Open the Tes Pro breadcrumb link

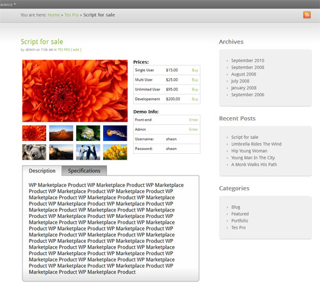tap(72, 15)
